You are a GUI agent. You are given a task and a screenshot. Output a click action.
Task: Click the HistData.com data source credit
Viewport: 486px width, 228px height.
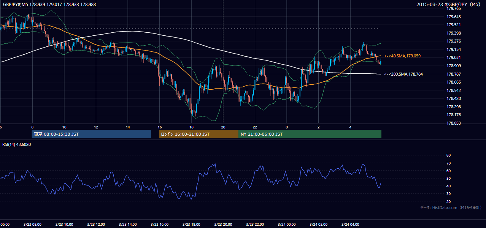point(451,207)
